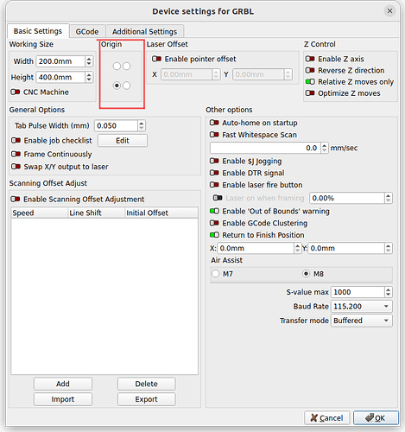Click S-value max stepper arrows
405x432 pixels.
[x=389, y=292]
